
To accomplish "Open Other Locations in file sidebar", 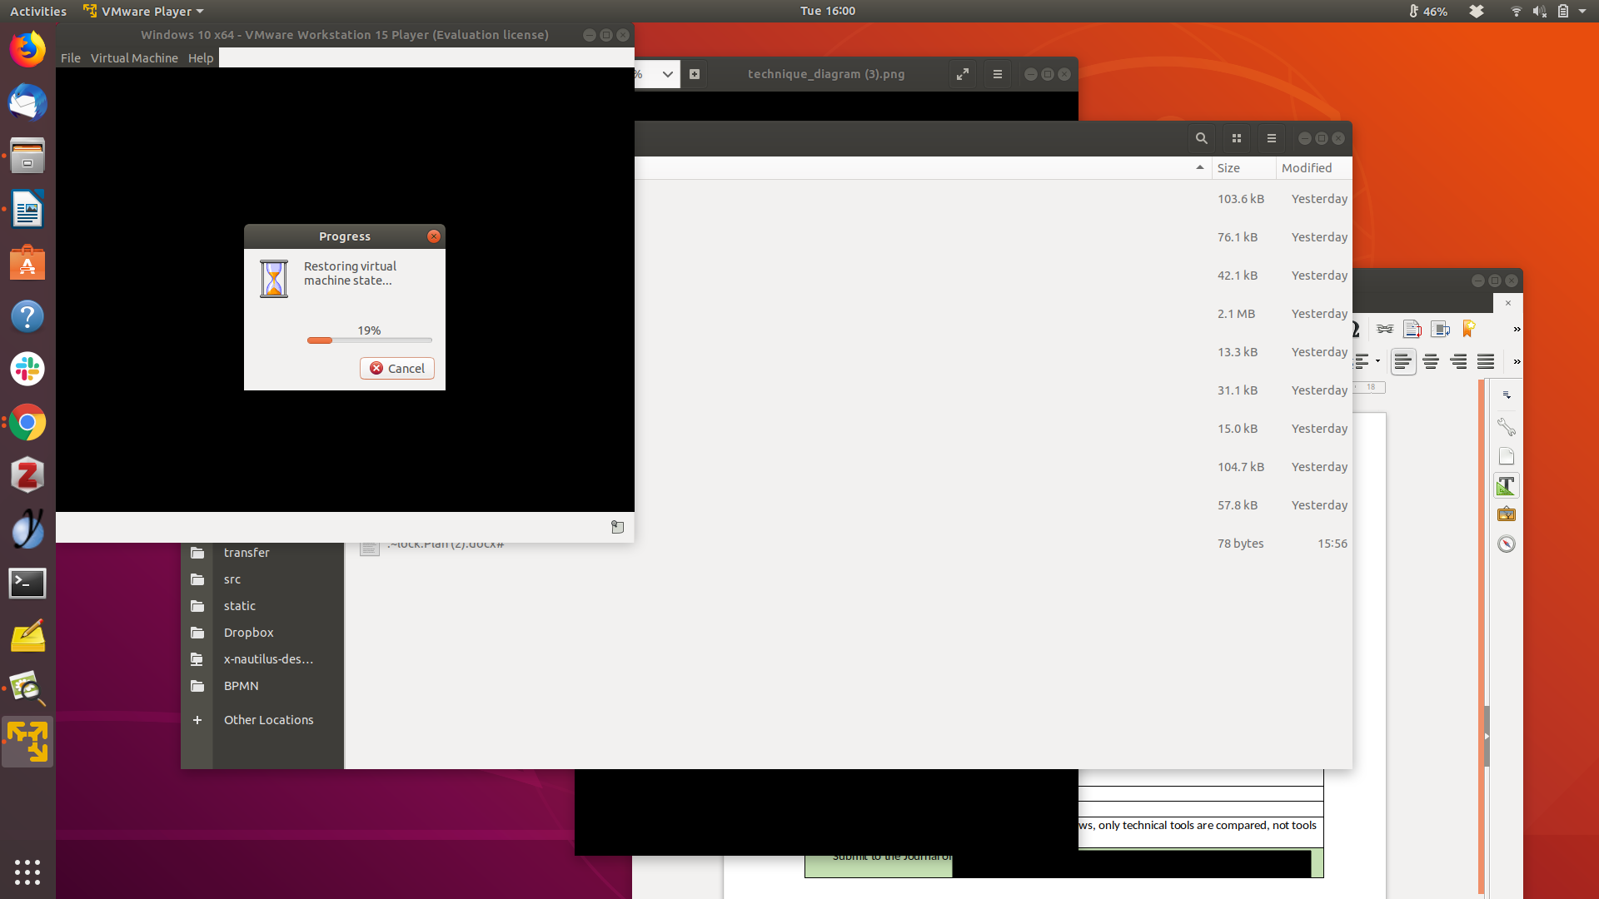I will [268, 720].
